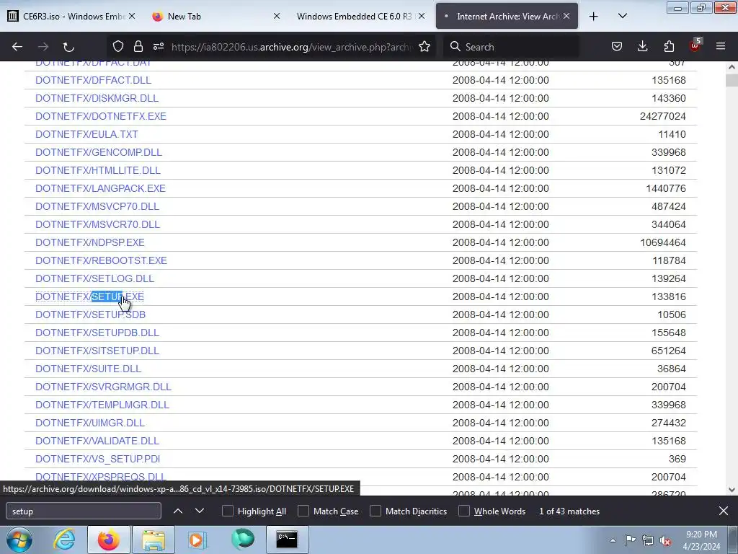Viewport: 738px width, 554px height.
Task: Enable Match Case checkbox
Action: coord(303,511)
